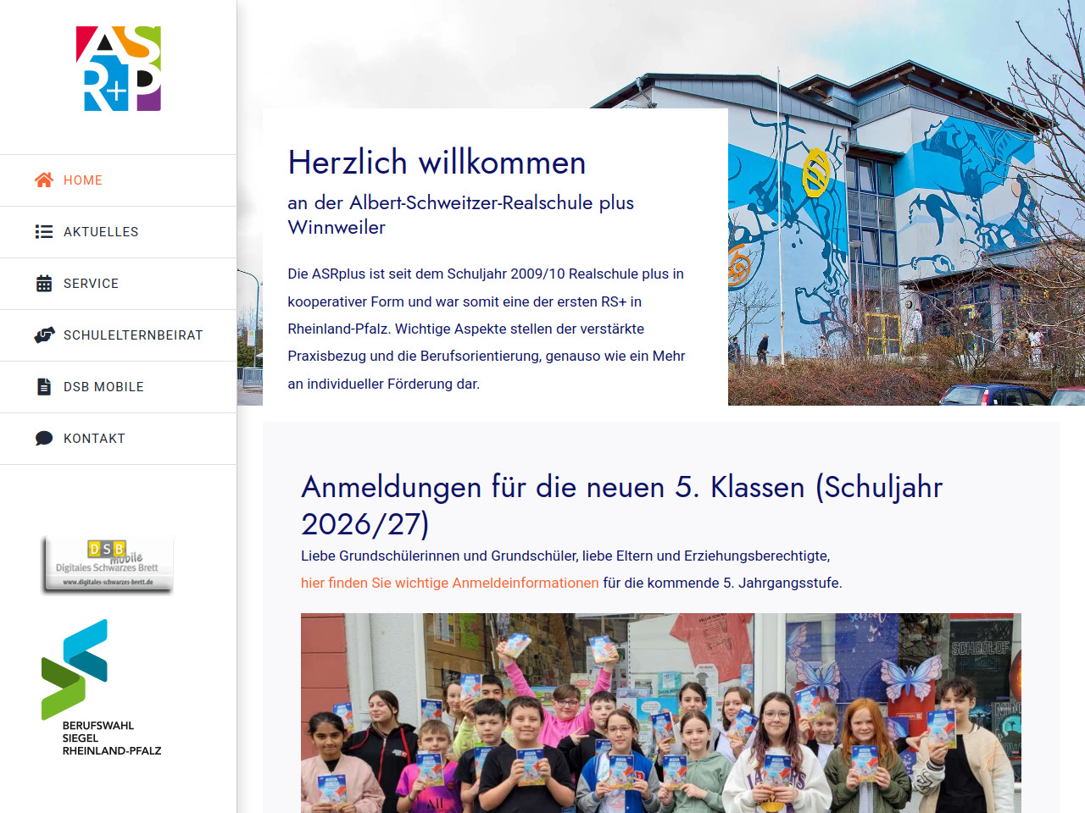
Task: Open the SERVICE menu entry
Action: pyautogui.click(x=91, y=284)
